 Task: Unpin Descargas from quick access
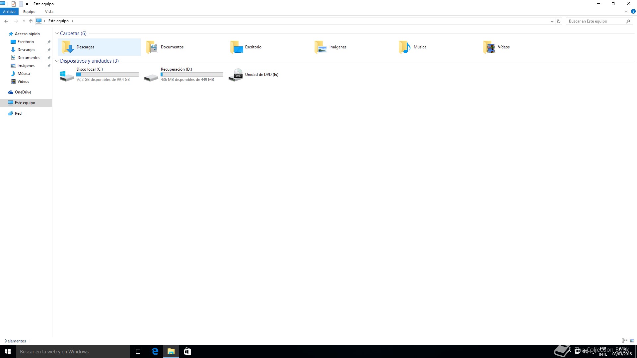[49, 50]
